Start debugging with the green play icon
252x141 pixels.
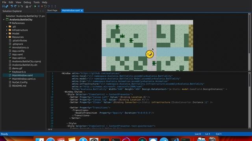(x=35, y=6)
